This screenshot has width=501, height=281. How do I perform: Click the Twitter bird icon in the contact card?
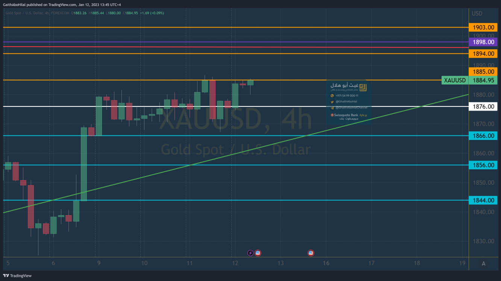coord(332,102)
